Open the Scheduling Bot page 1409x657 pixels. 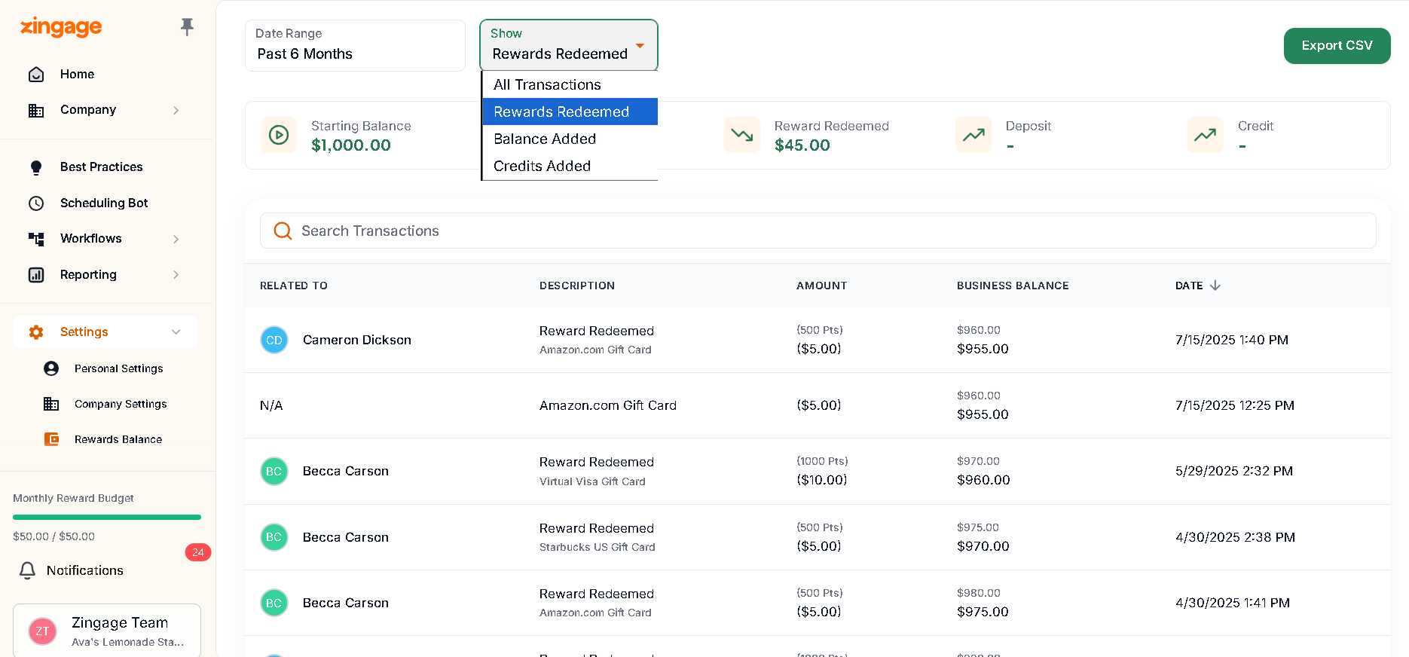click(105, 203)
